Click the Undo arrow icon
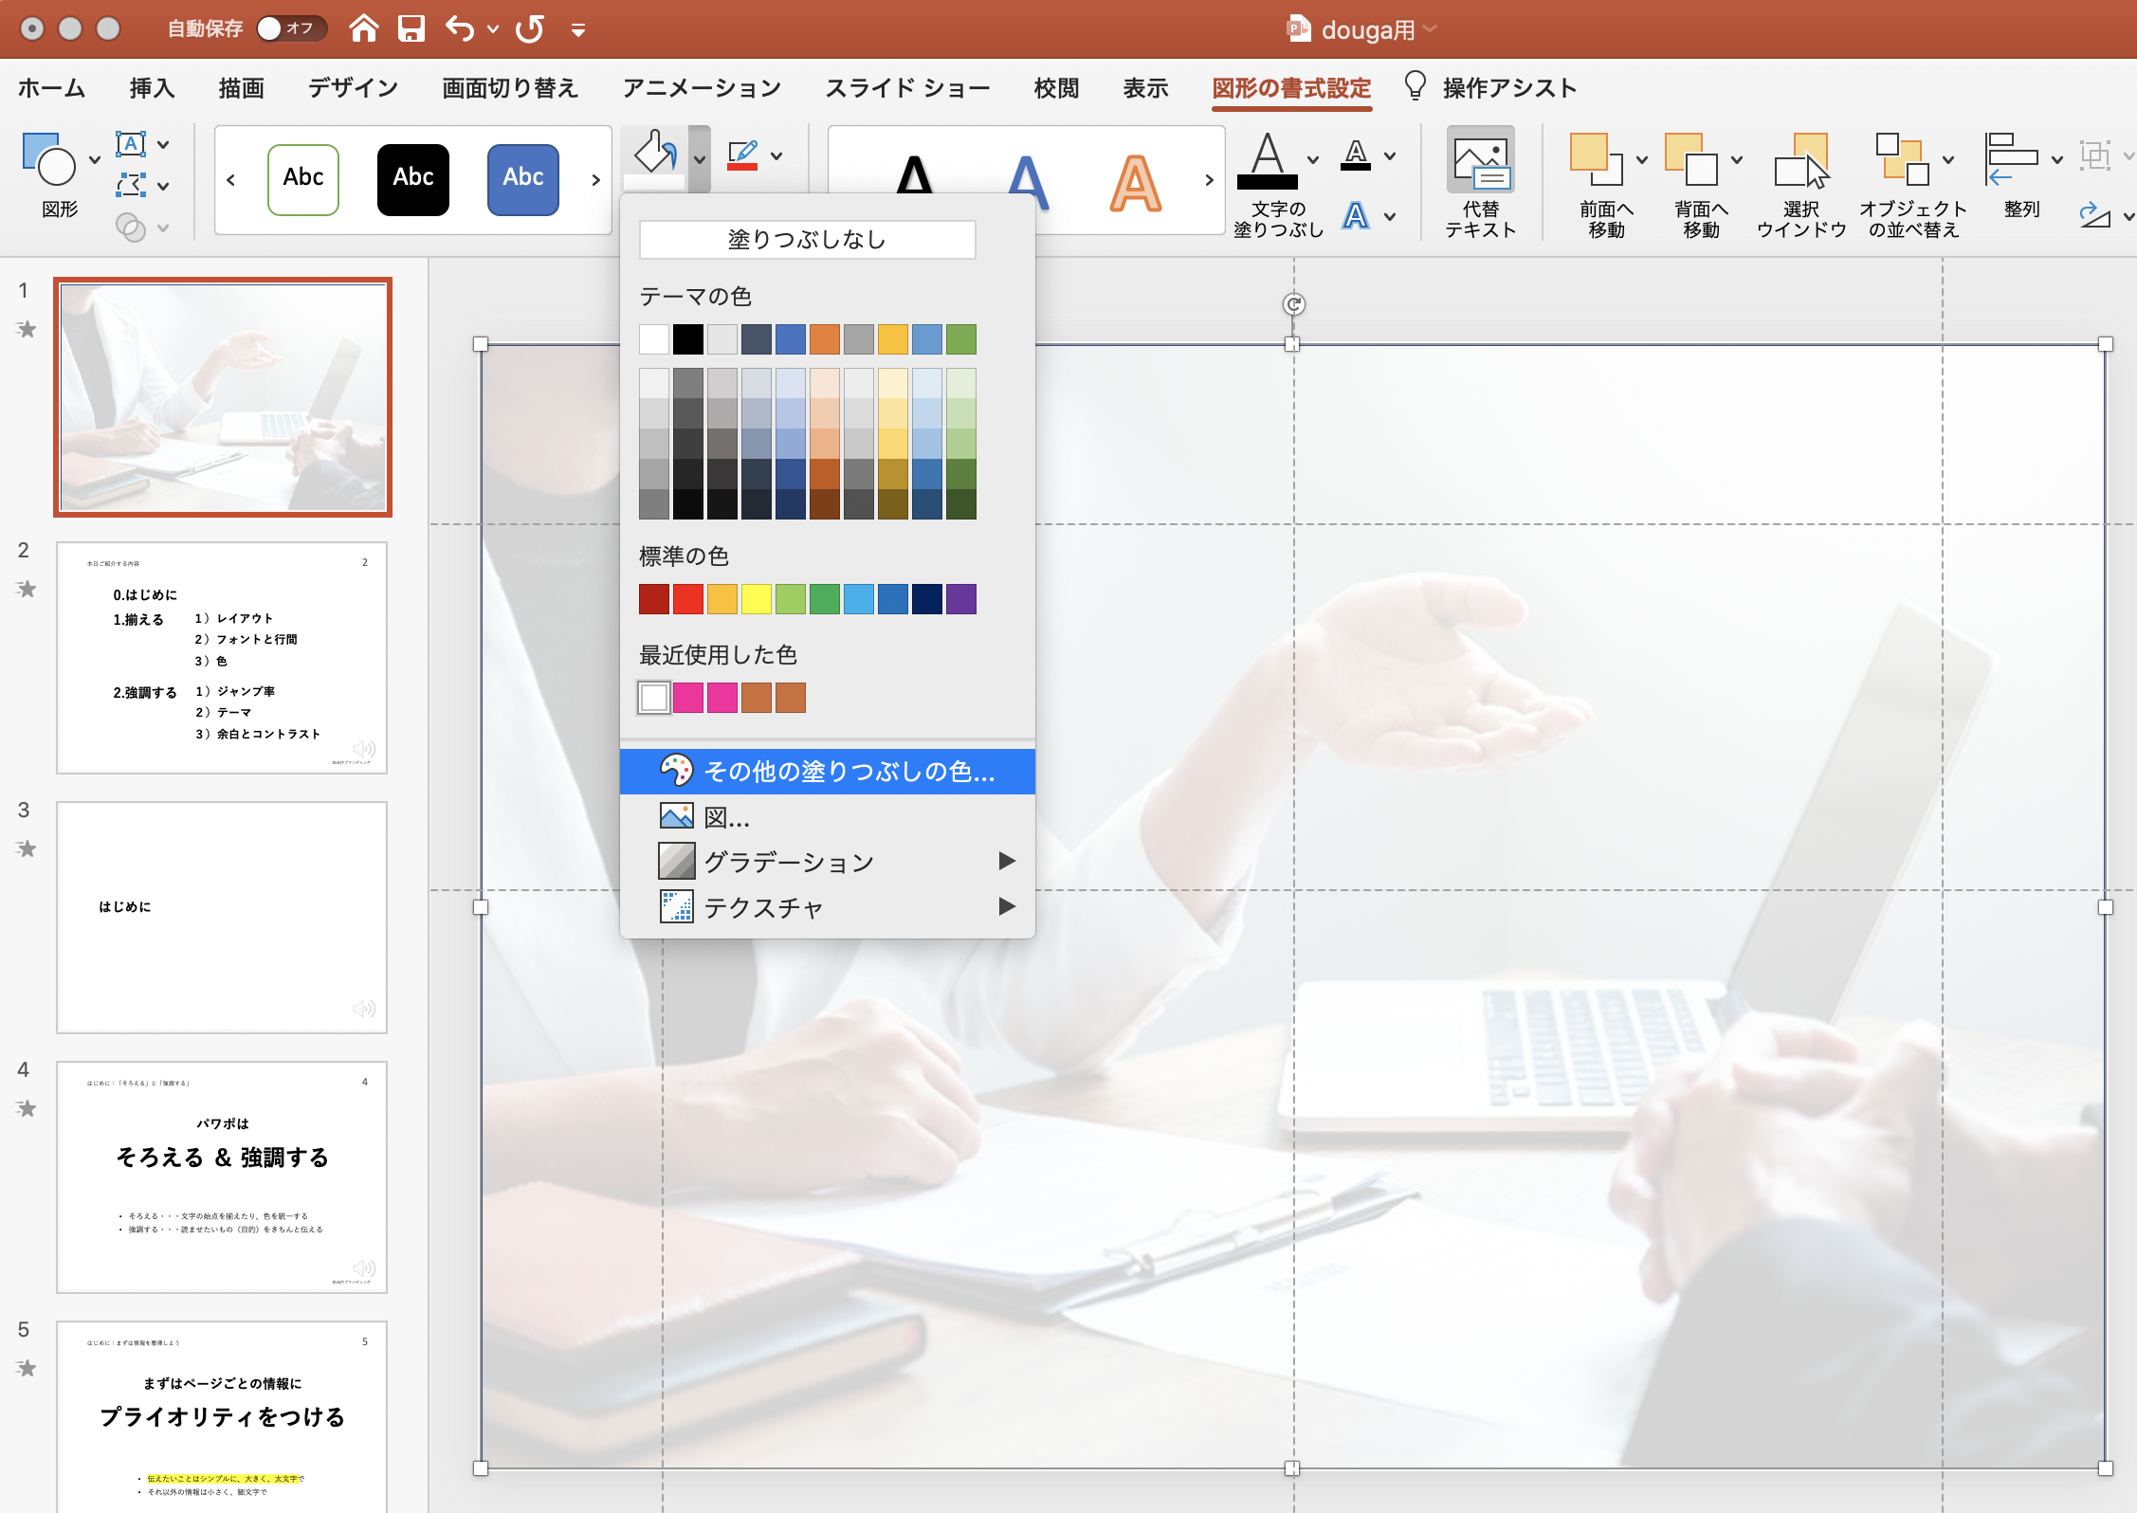This screenshot has width=2137, height=1513. 461,29
